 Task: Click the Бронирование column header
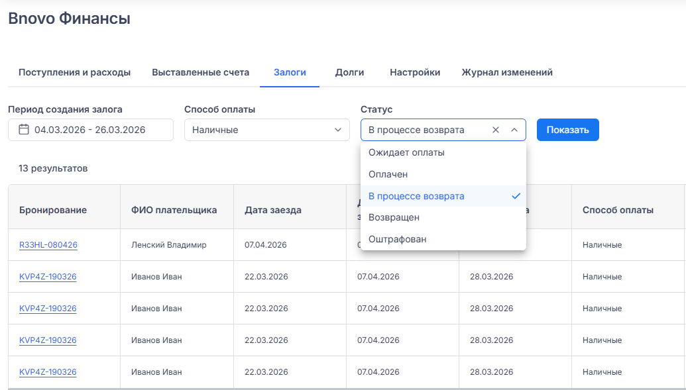(53, 210)
